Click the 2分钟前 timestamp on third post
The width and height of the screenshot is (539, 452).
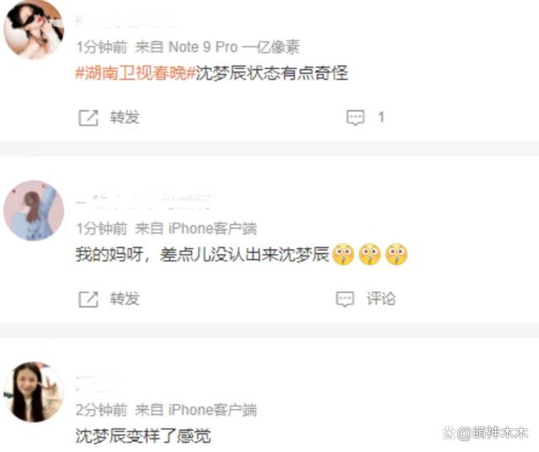coord(101,410)
